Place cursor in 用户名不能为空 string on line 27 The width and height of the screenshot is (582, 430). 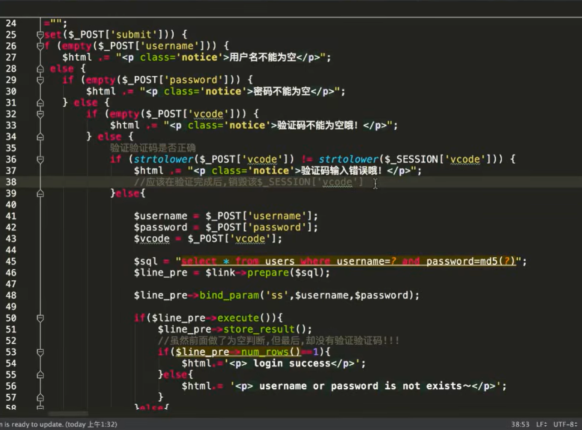pyautogui.click(x=263, y=58)
